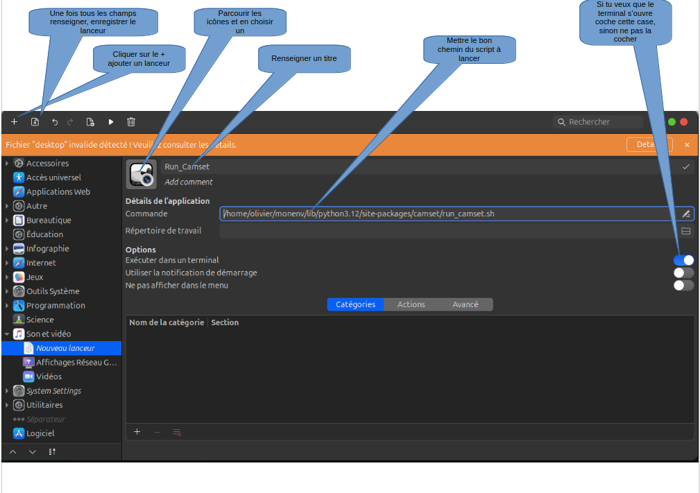Click the remove category minus button
Screen dimensions: 700x493
157,432
